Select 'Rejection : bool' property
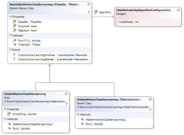 27,31
